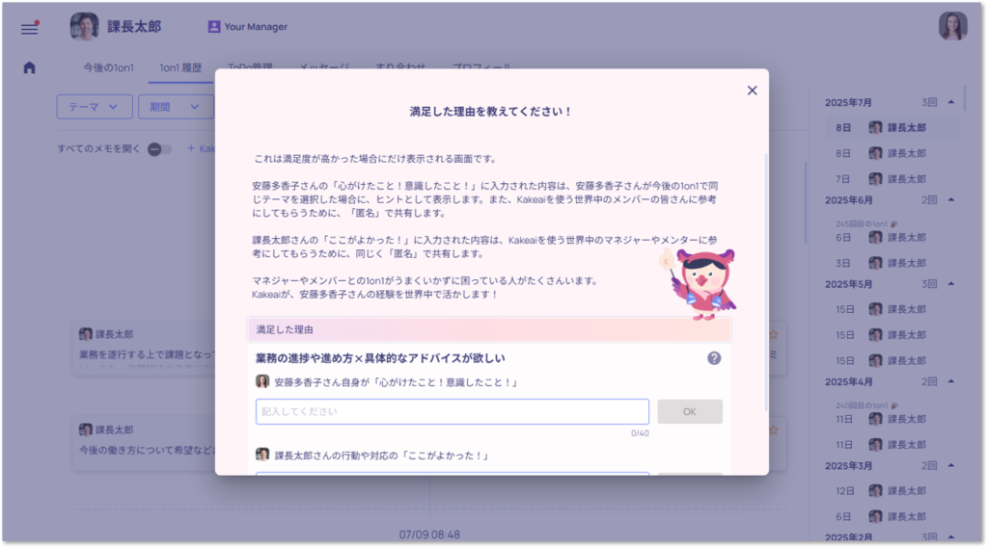Collapse the 2025年3月 section
Viewport: 988px width, 548px height.
point(950,465)
